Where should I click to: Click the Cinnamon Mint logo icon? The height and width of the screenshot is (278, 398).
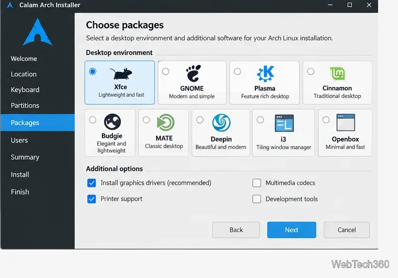pyautogui.click(x=338, y=73)
